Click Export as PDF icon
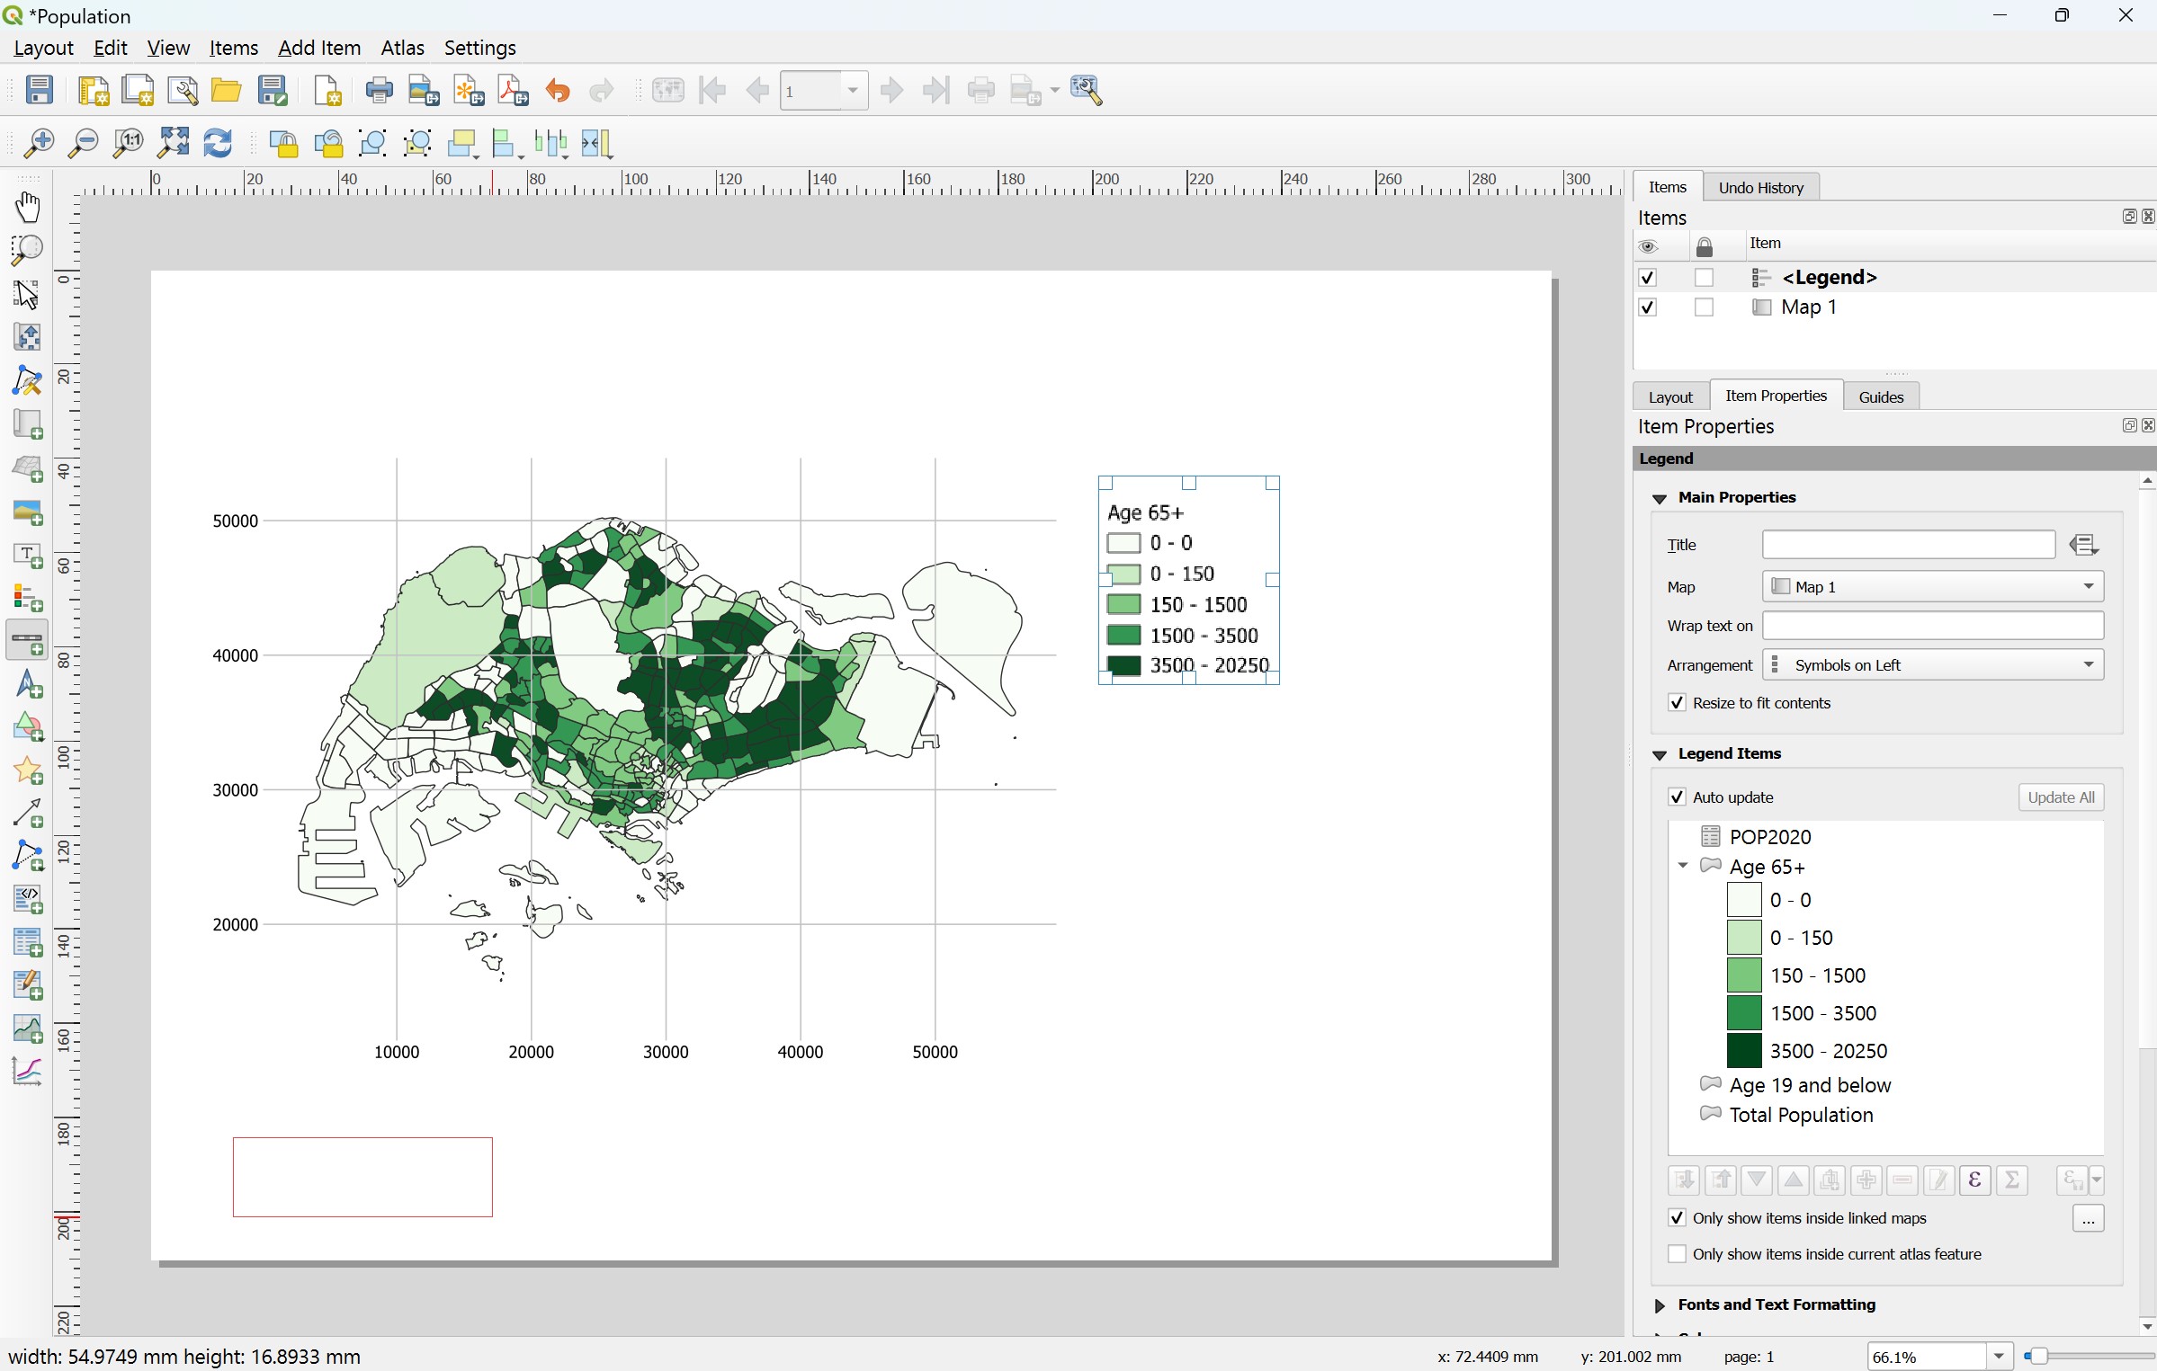The height and width of the screenshot is (1371, 2157). 513,90
